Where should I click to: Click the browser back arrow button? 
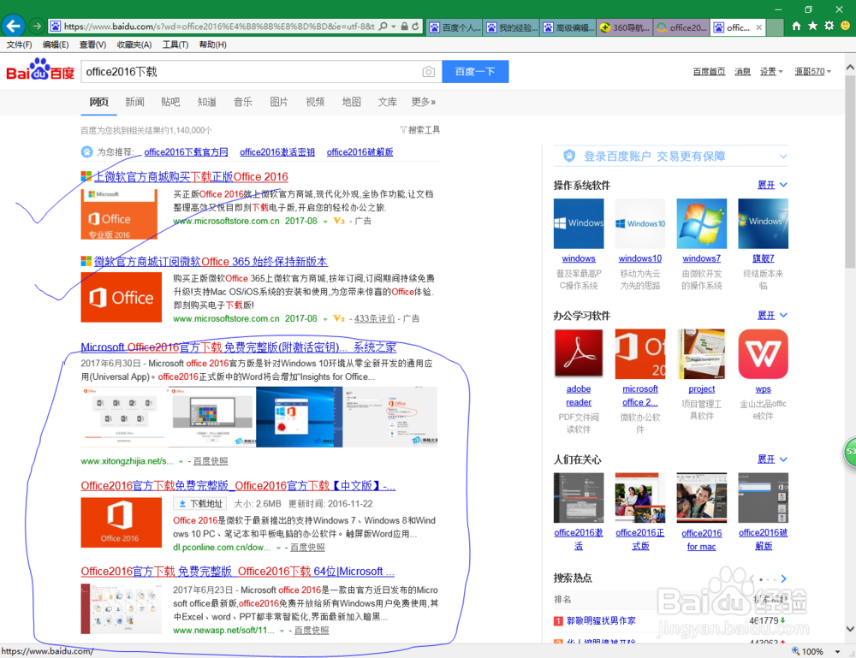click(x=13, y=26)
